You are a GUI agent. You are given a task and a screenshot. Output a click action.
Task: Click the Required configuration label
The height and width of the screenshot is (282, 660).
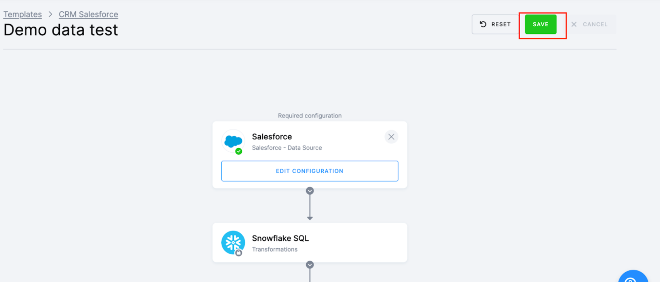(309, 115)
